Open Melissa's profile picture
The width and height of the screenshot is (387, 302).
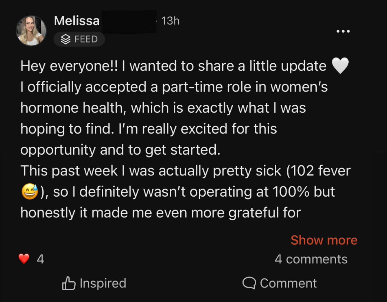31,31
